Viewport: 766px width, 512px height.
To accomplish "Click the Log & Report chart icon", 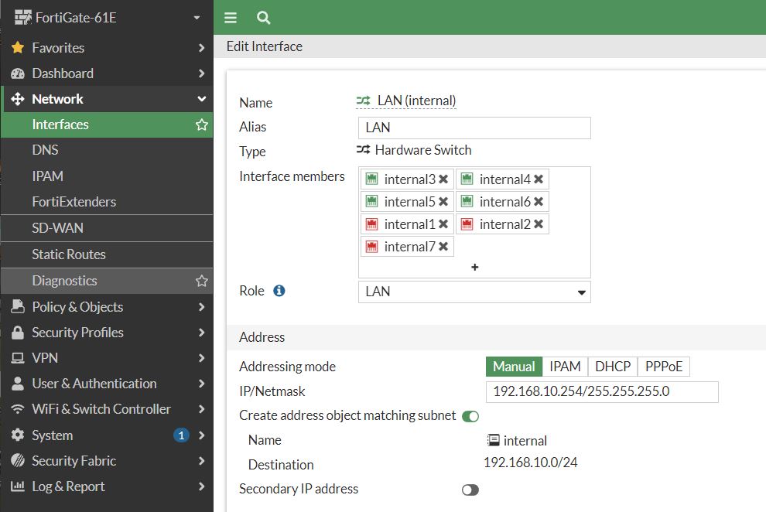I will (18, 486).
